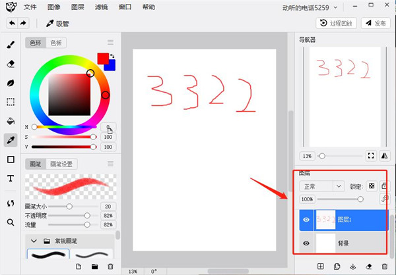Select the first thick brush preset
Screen dimensions: 396x275
(x=48, y=255)
